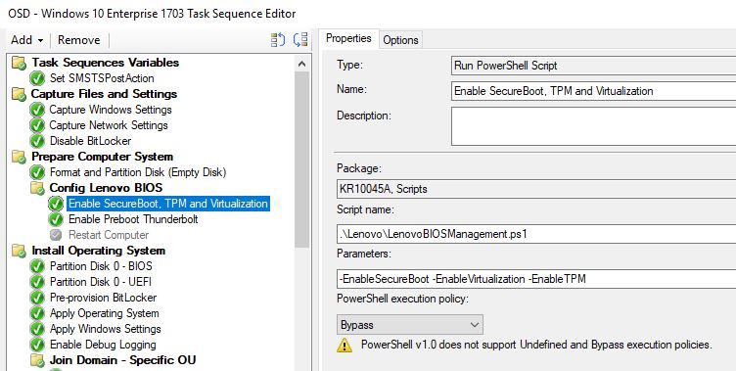Viewport: 736px width, 371px height.
Task: Click the move step up icon in toolbar
Action: (x=278, y=40)
